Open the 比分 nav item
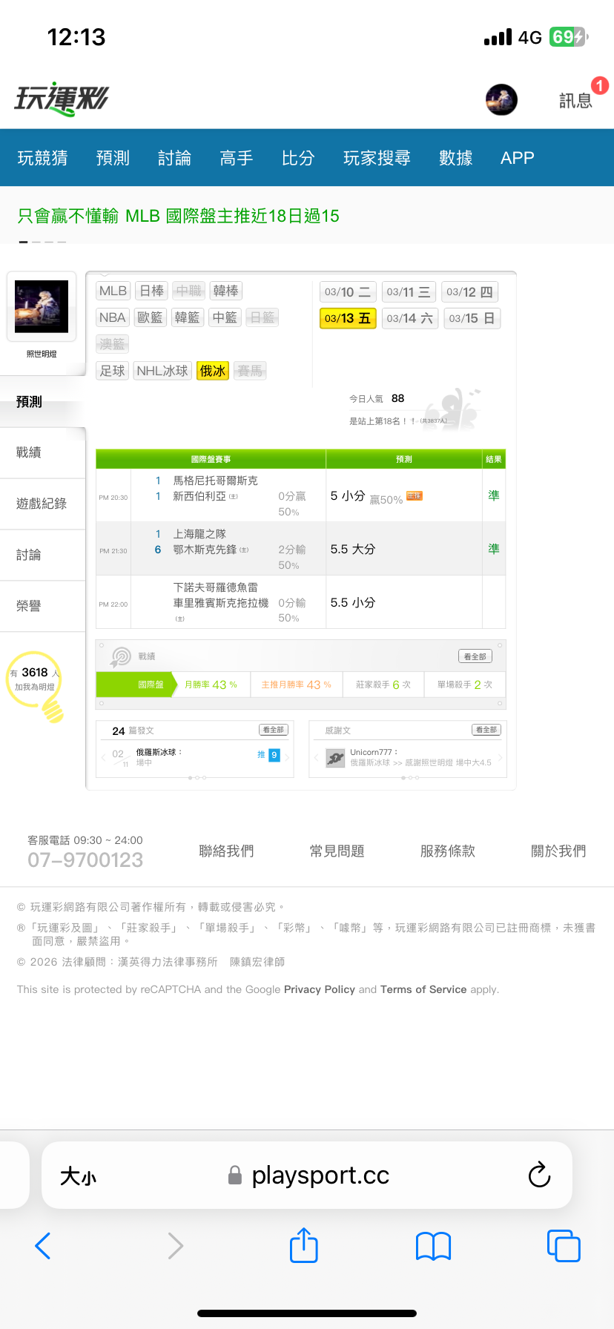The height and width of the screenshot is (1329, 614). (x=298, y=158)
